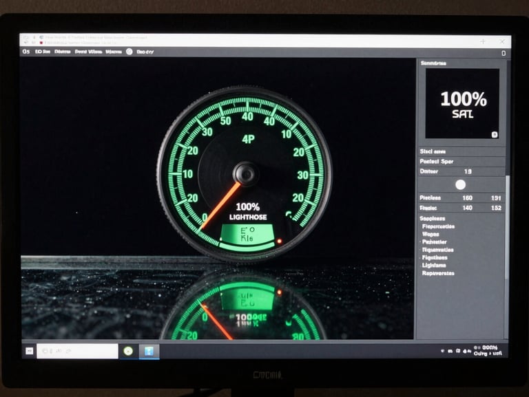The height and width of the screenshot is (397, 529).
Task: Click the value '140' in the panel
Action: pyautogui.click(x=467, y=208)
